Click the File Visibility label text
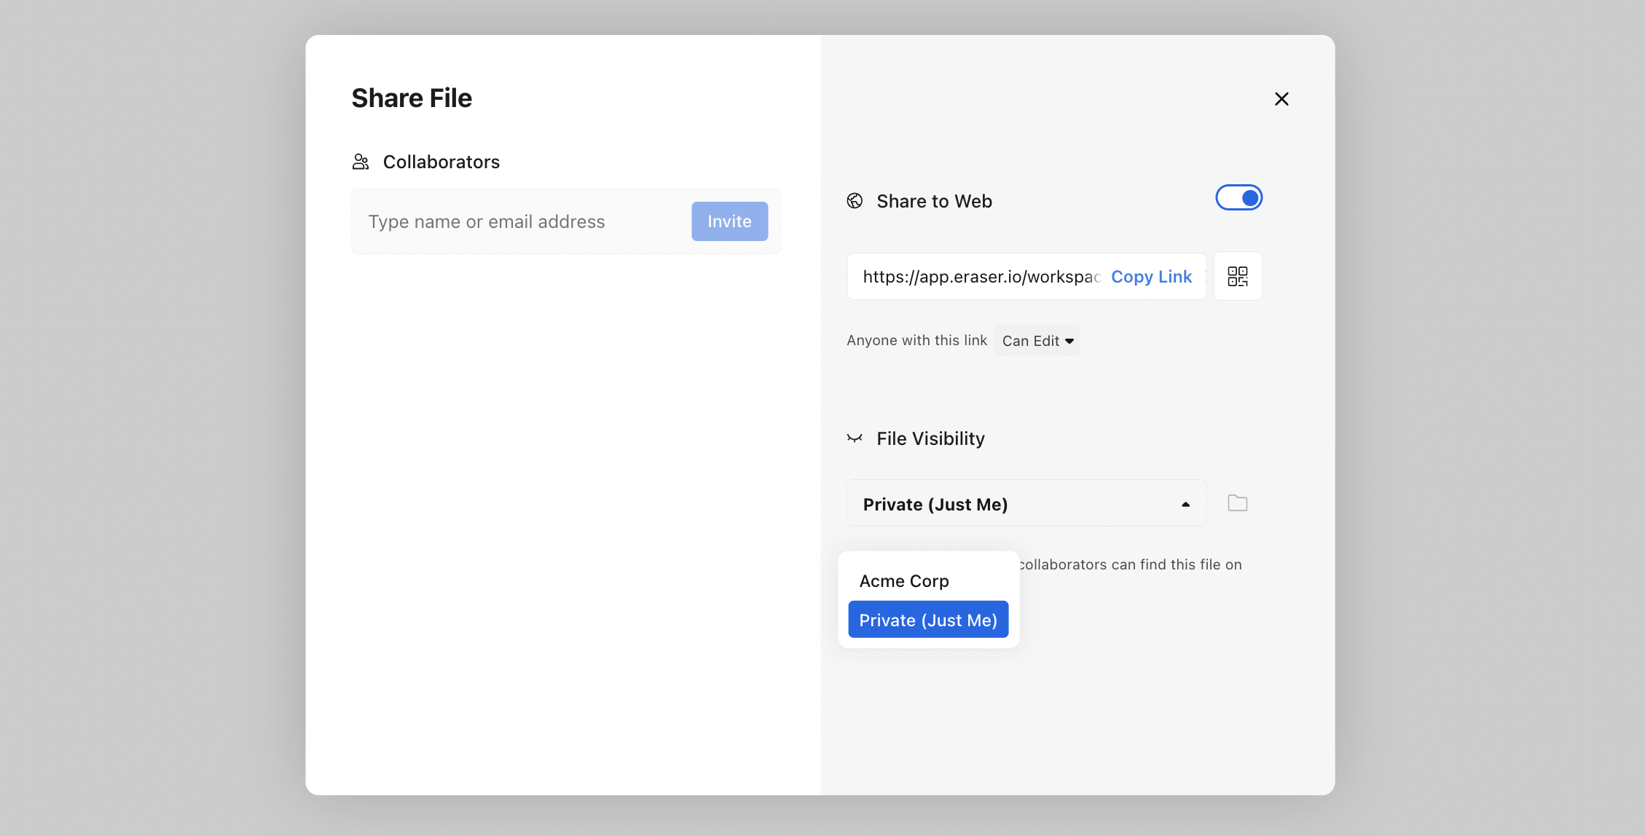The image size is (1645, 836). [930, 438]
